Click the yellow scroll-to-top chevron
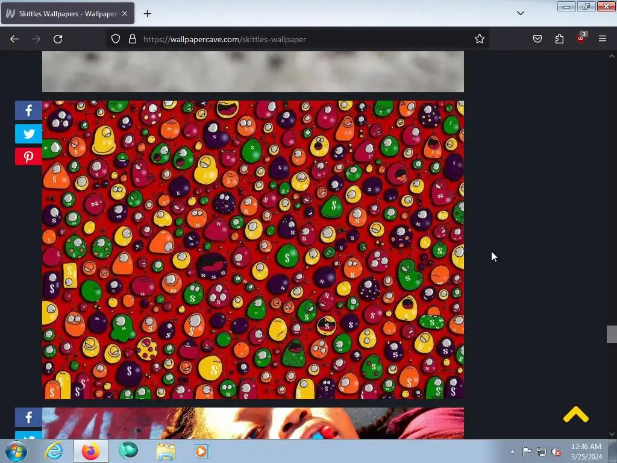This screenshot has width=617, height=463. 575,415
